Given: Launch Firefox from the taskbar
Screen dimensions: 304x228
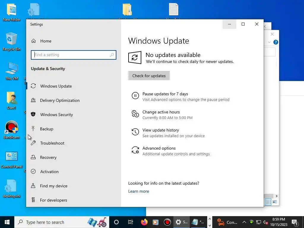Looking at the screenshot, I should pyautogui.click(x=144, y=222).
